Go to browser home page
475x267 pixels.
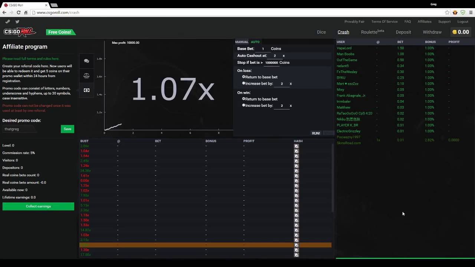(x=26, y=12)
